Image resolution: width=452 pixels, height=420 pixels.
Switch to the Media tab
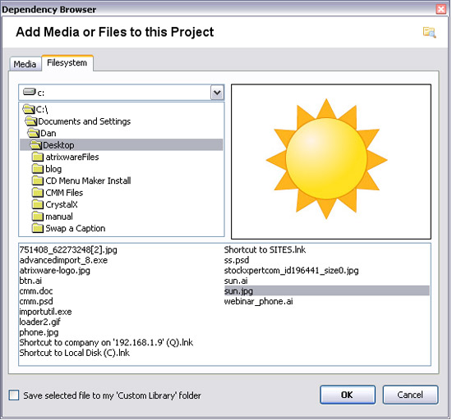click(x=25, y=64)
